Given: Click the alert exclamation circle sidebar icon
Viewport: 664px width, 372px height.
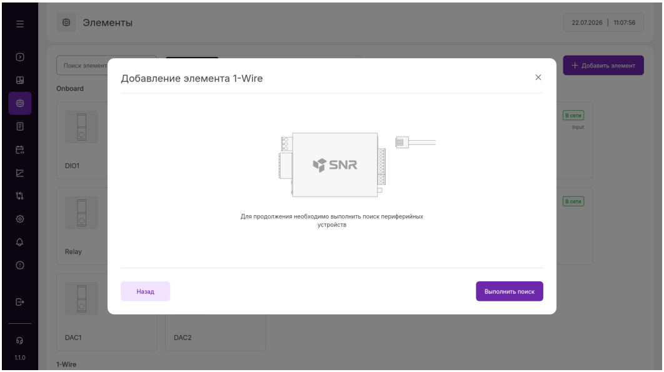Looking at the screenshot, I should pyautogui.click(x=20, y=265).
